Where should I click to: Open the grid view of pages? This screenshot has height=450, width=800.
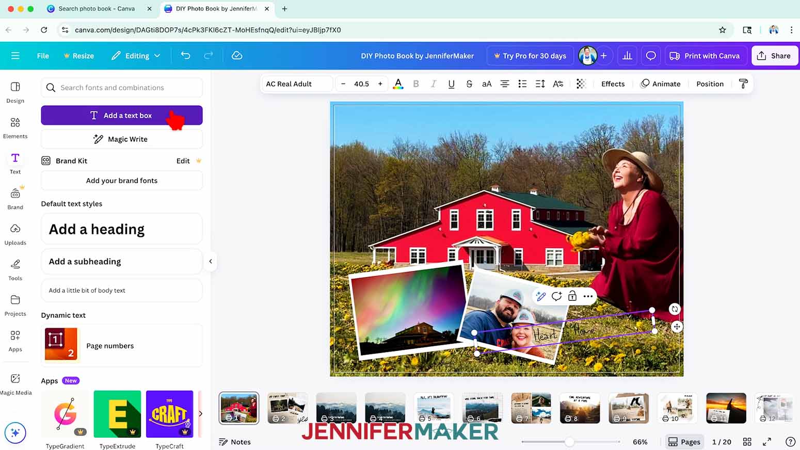(x=747, y=442)
